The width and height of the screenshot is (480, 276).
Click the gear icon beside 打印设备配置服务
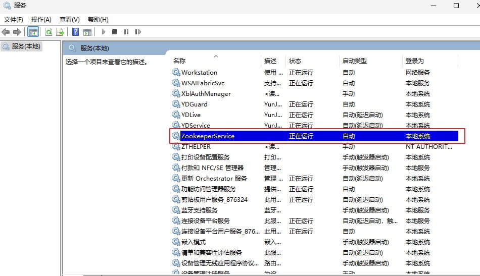tap(176, 157)
